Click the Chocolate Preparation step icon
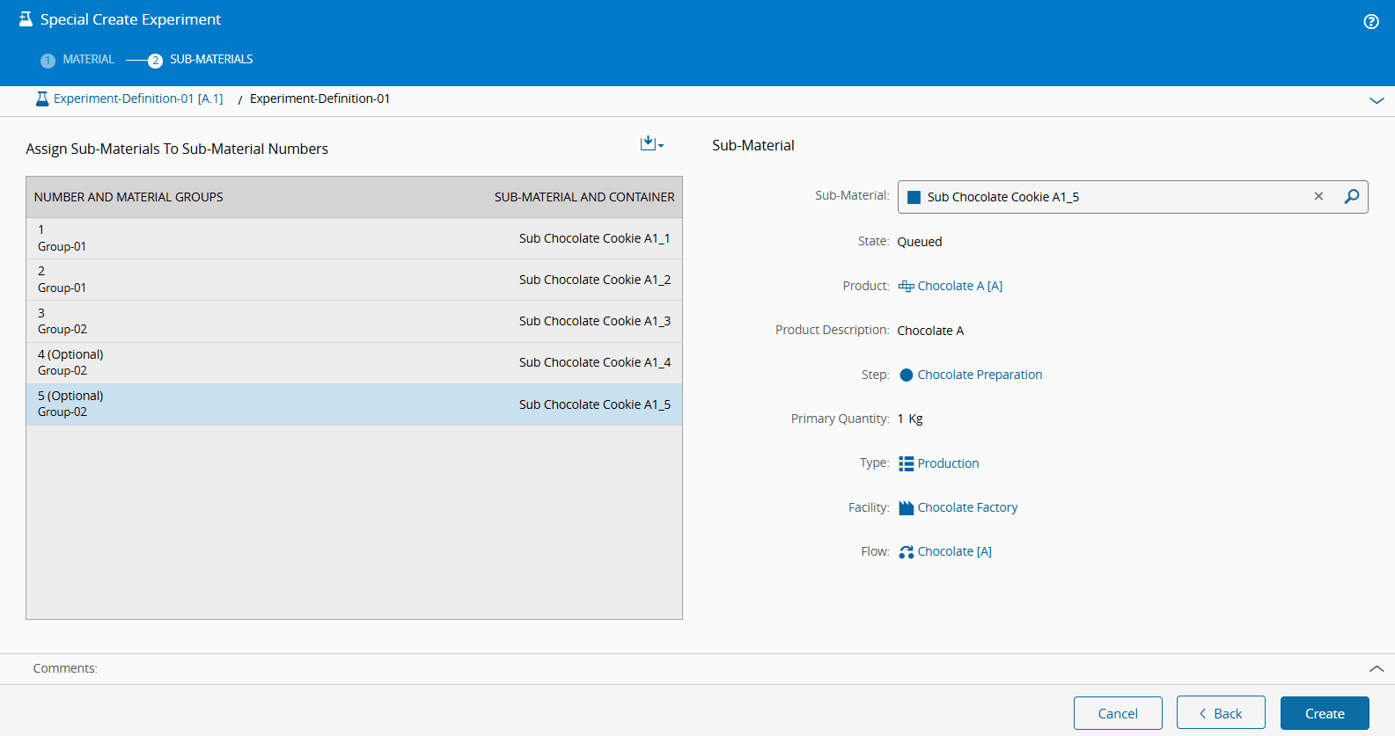The height and width of the screenshot is (736, 1395). pos(906,375)
